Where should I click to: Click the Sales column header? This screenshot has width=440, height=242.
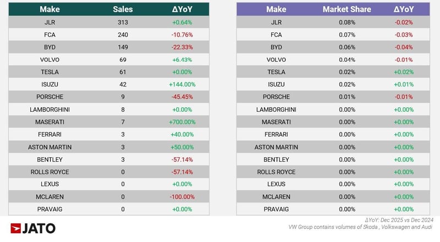point(123,9)
